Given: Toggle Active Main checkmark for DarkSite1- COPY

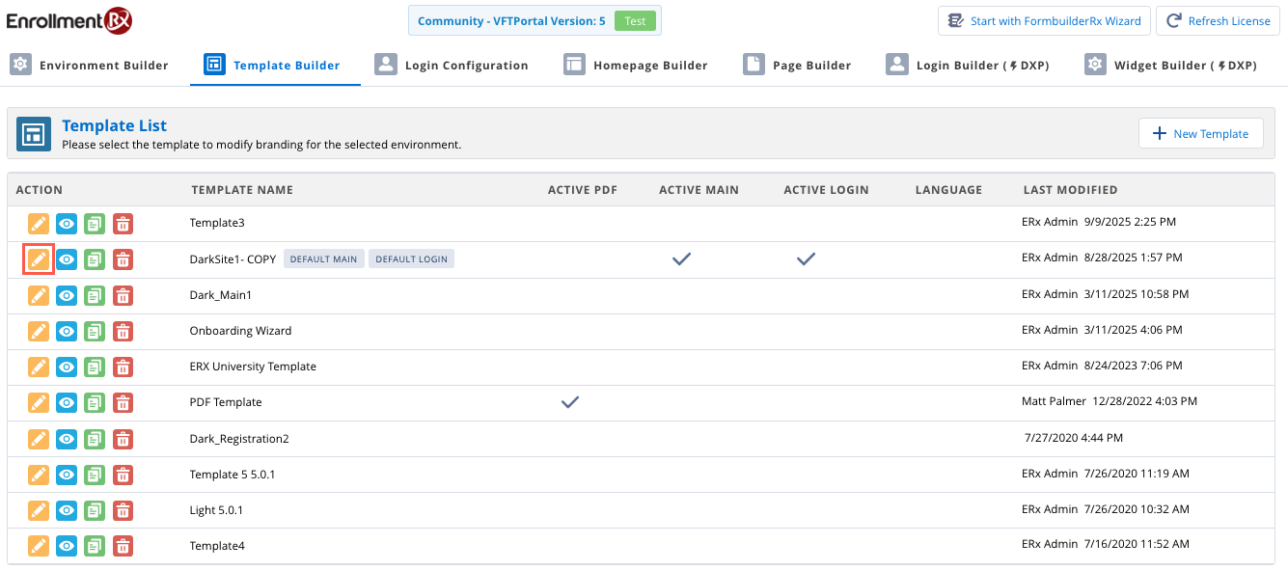Looking at the screenshot, I should click(681, 258).
